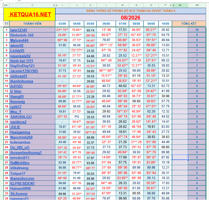Click lodenambac member name
The height and width of the screenshot is (200, 209).
[20, 143]
